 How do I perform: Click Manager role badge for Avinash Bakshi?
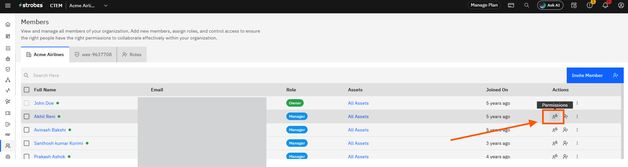pos(297,130)
